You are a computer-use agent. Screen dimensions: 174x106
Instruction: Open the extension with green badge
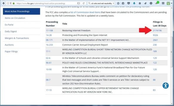click(157, 3)
